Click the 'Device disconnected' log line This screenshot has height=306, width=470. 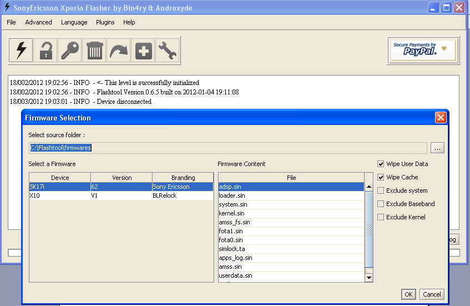tap(80, 102)
